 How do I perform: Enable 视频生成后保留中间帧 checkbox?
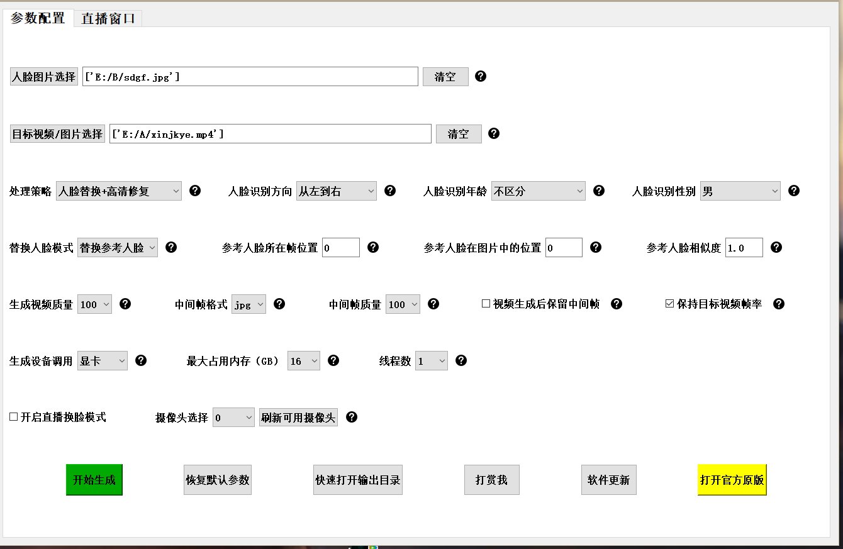tap(485, 304)
